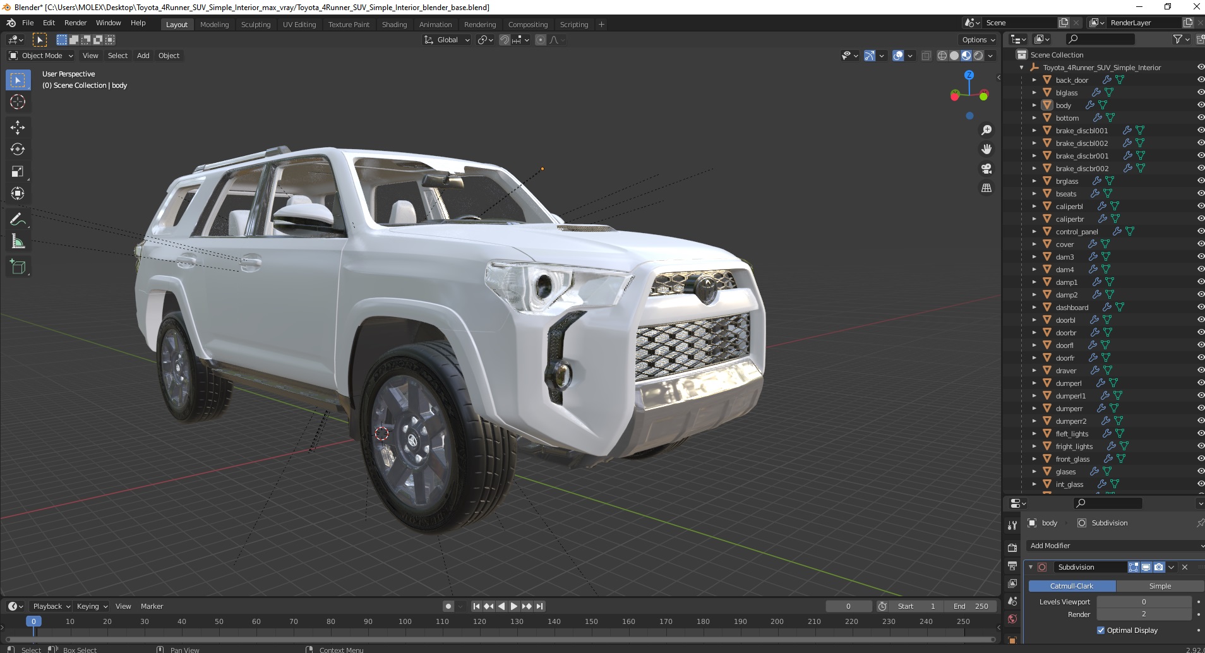Open the File menu

[x=28, y=23]
